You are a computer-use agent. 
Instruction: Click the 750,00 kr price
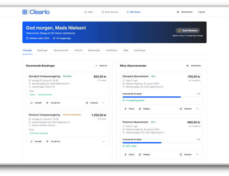tap(194, 77)
